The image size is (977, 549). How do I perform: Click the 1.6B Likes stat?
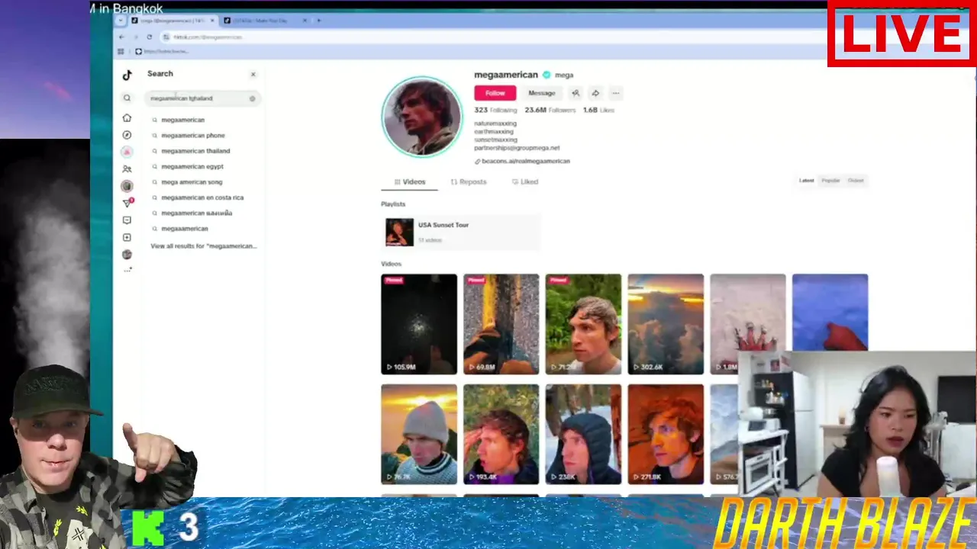click(x=598, y=110)
